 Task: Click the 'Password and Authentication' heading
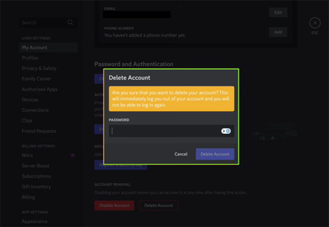pyautogui.click(x=134, y=64)
